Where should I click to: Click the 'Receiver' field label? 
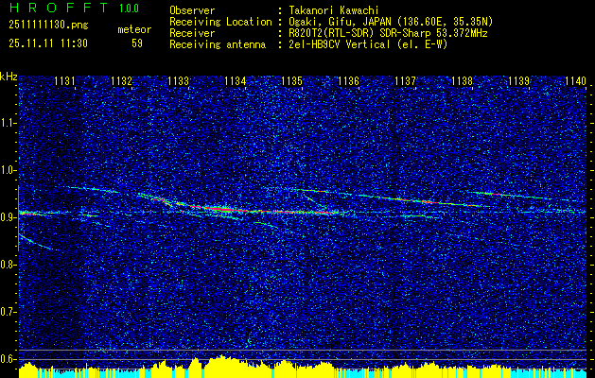(x=192, y=33)
